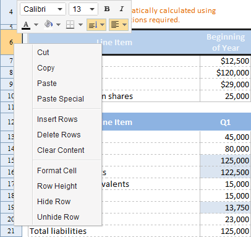
Task: Click the 122,500 cell
Action: (x=225, y=172)
